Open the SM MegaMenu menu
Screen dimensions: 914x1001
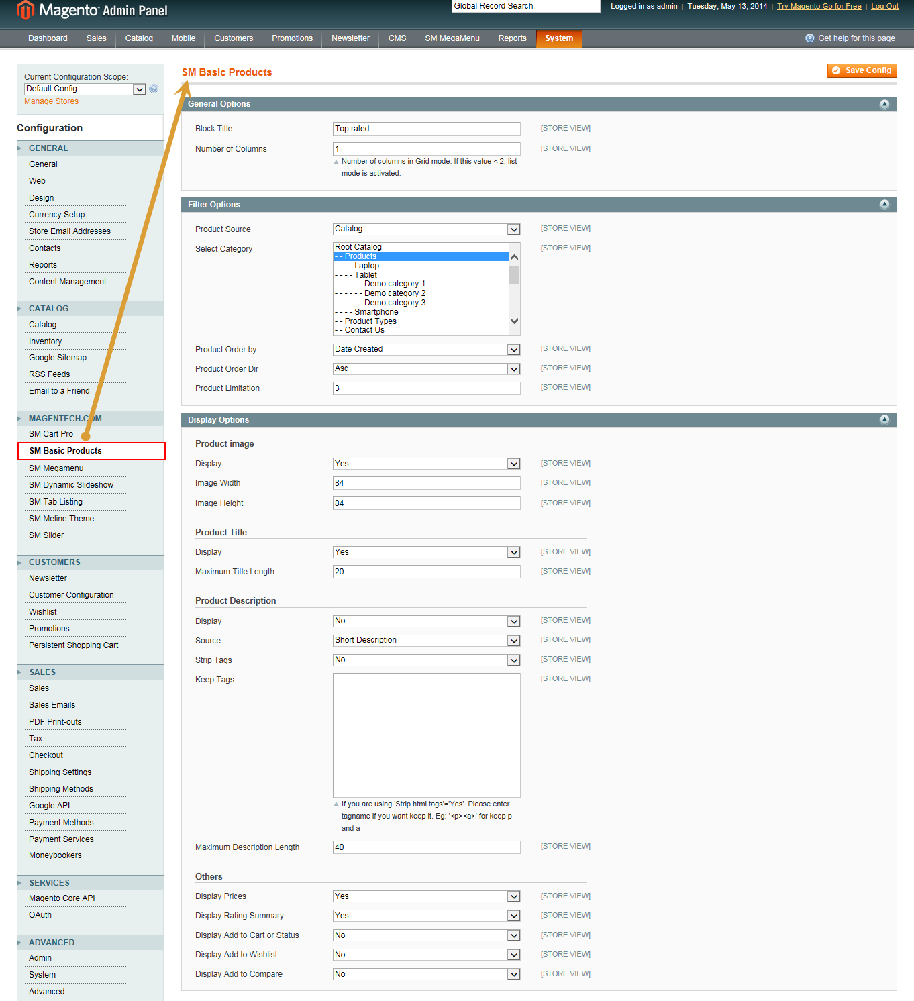tap(452, 38)
